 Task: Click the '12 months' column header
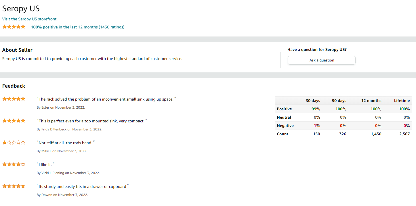[371, 101]
